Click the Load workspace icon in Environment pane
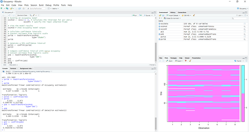This screenshot has width=249, height=132. 160,15
